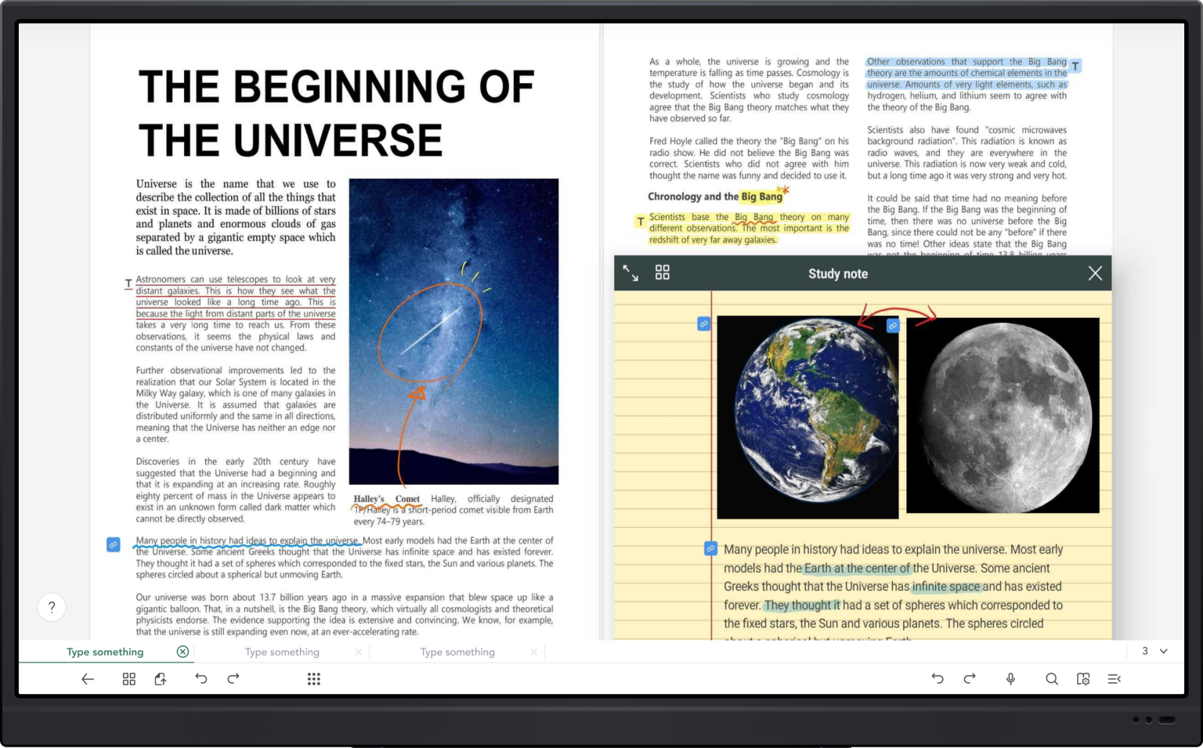Image resolution: width=1203 pixels, height=748 pixels.
Task: Click the right-side redo arrow
Action: [x=970, y=679]
